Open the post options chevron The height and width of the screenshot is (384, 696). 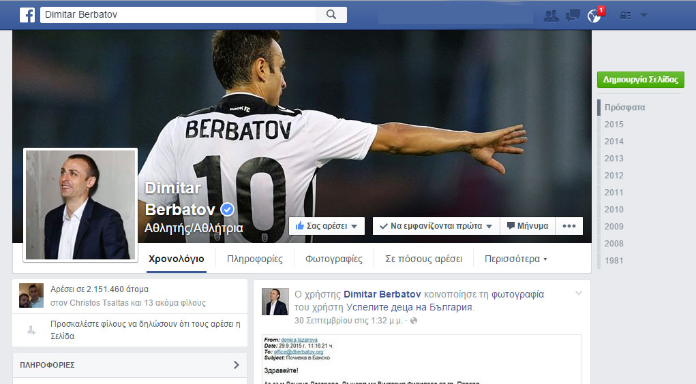pos(578,293)
